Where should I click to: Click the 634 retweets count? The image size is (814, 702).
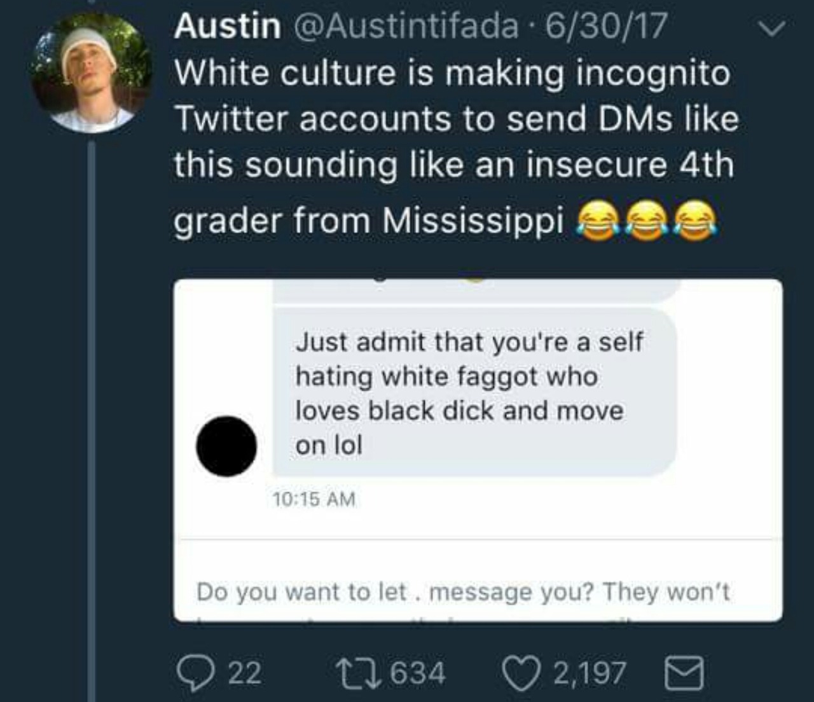coord(418,673)
